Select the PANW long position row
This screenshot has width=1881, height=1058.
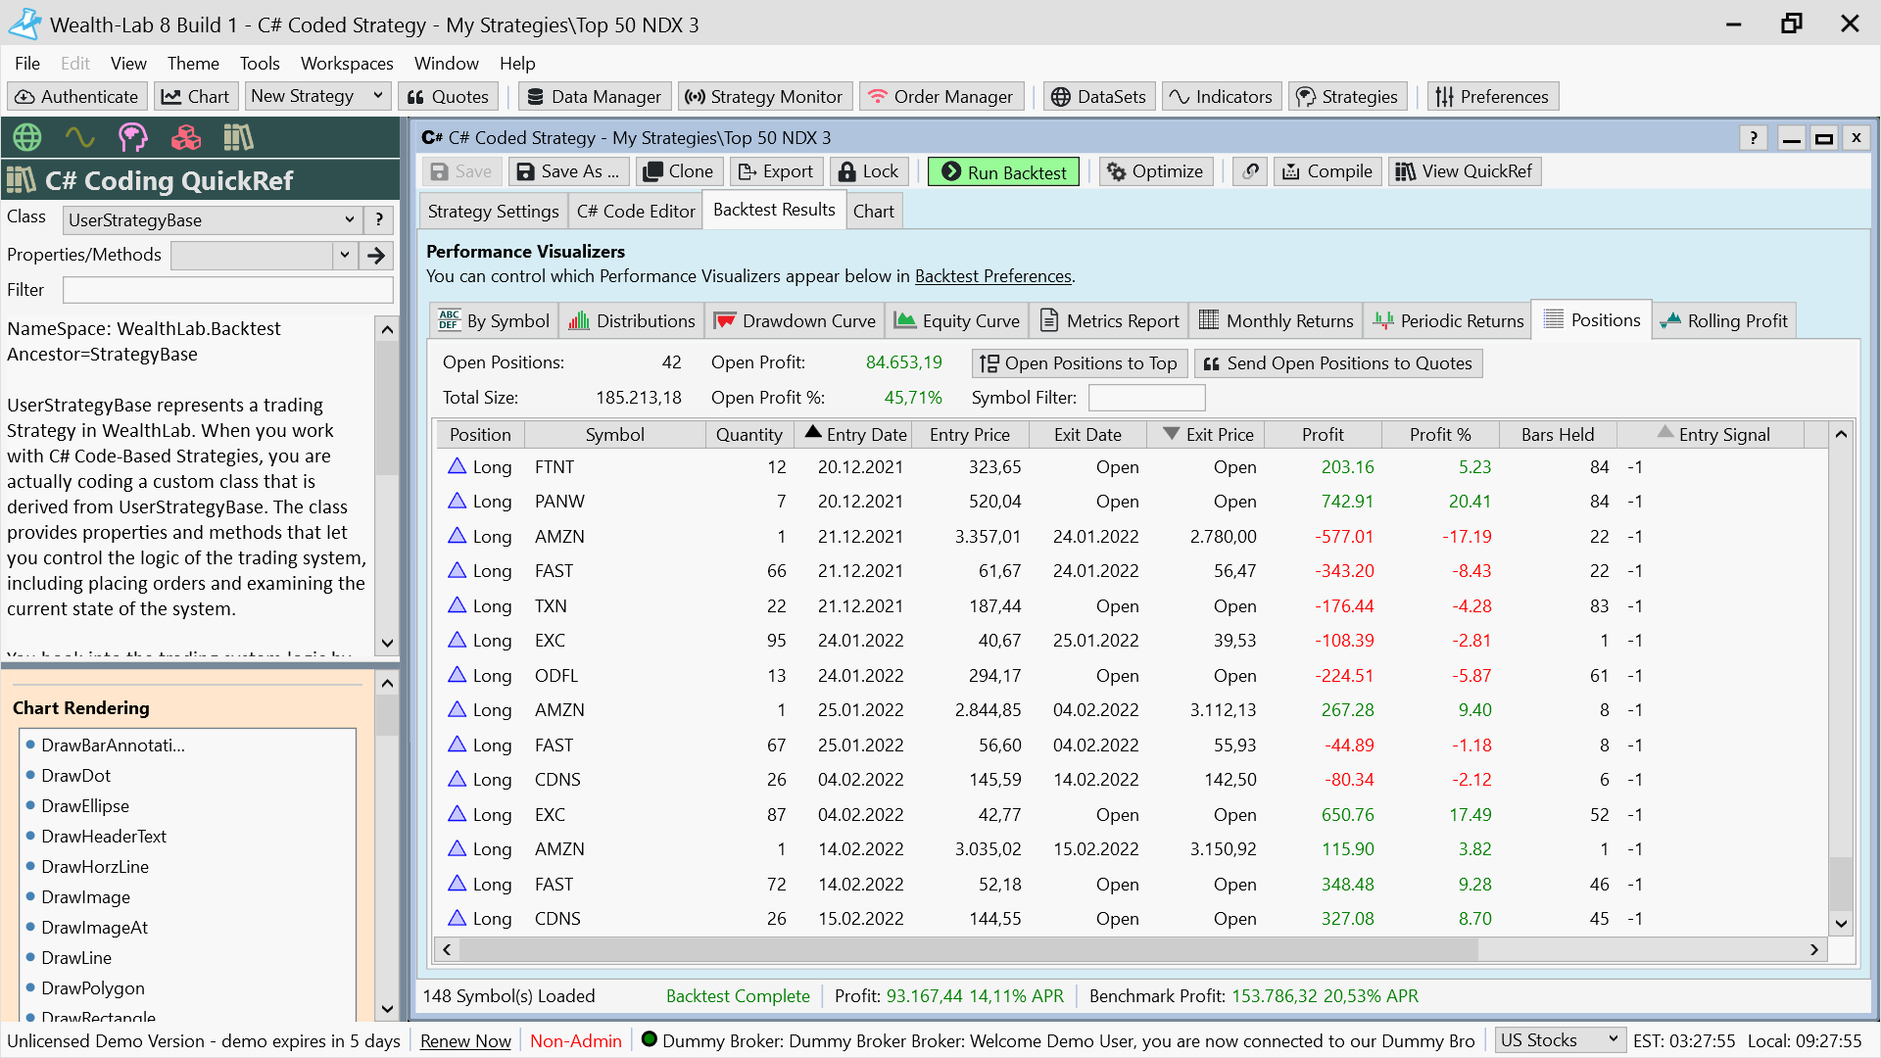click(x=1132, y=502)
